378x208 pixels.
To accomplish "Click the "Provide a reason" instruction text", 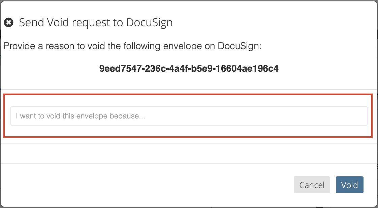I will pos(132,46).
